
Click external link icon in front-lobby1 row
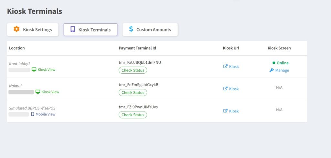click(x=225, y=66)
